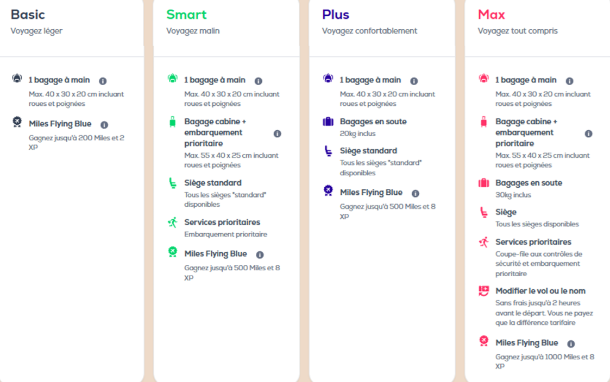Click info icon beside Plus hand baggage
The width and height of the screenshot is (610, 382).
pyautogui.click(x=414, y=81)
